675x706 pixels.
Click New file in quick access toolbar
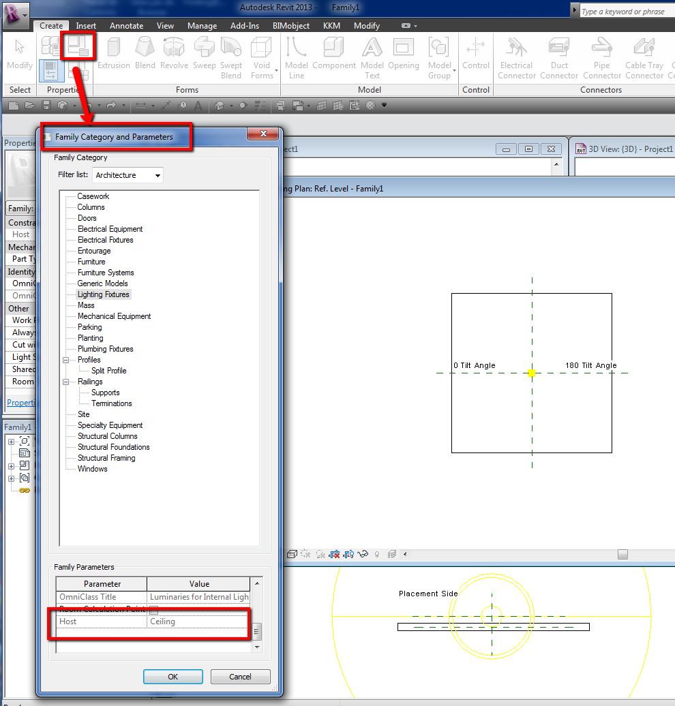click(x=14, y=106)
